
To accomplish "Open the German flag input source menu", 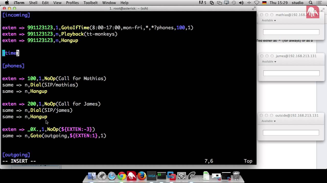I will 264,3.
